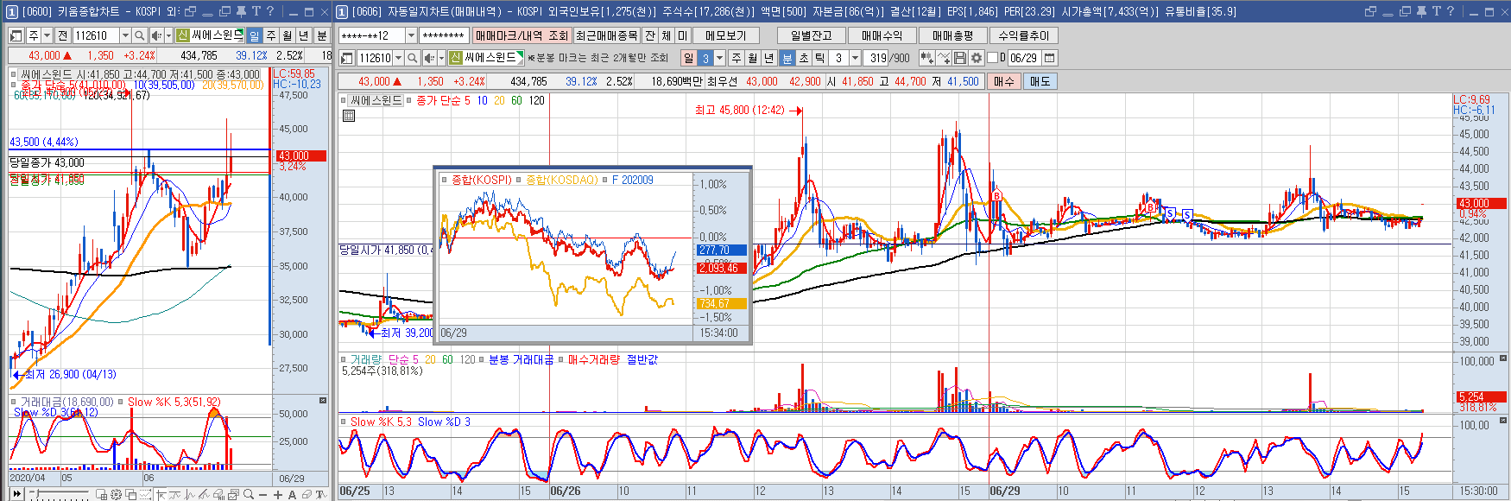This screenshot has width=1511, height=501.
Task: Click add-indicator icon in 자동일지차트 toolbar
Action: 944,58
